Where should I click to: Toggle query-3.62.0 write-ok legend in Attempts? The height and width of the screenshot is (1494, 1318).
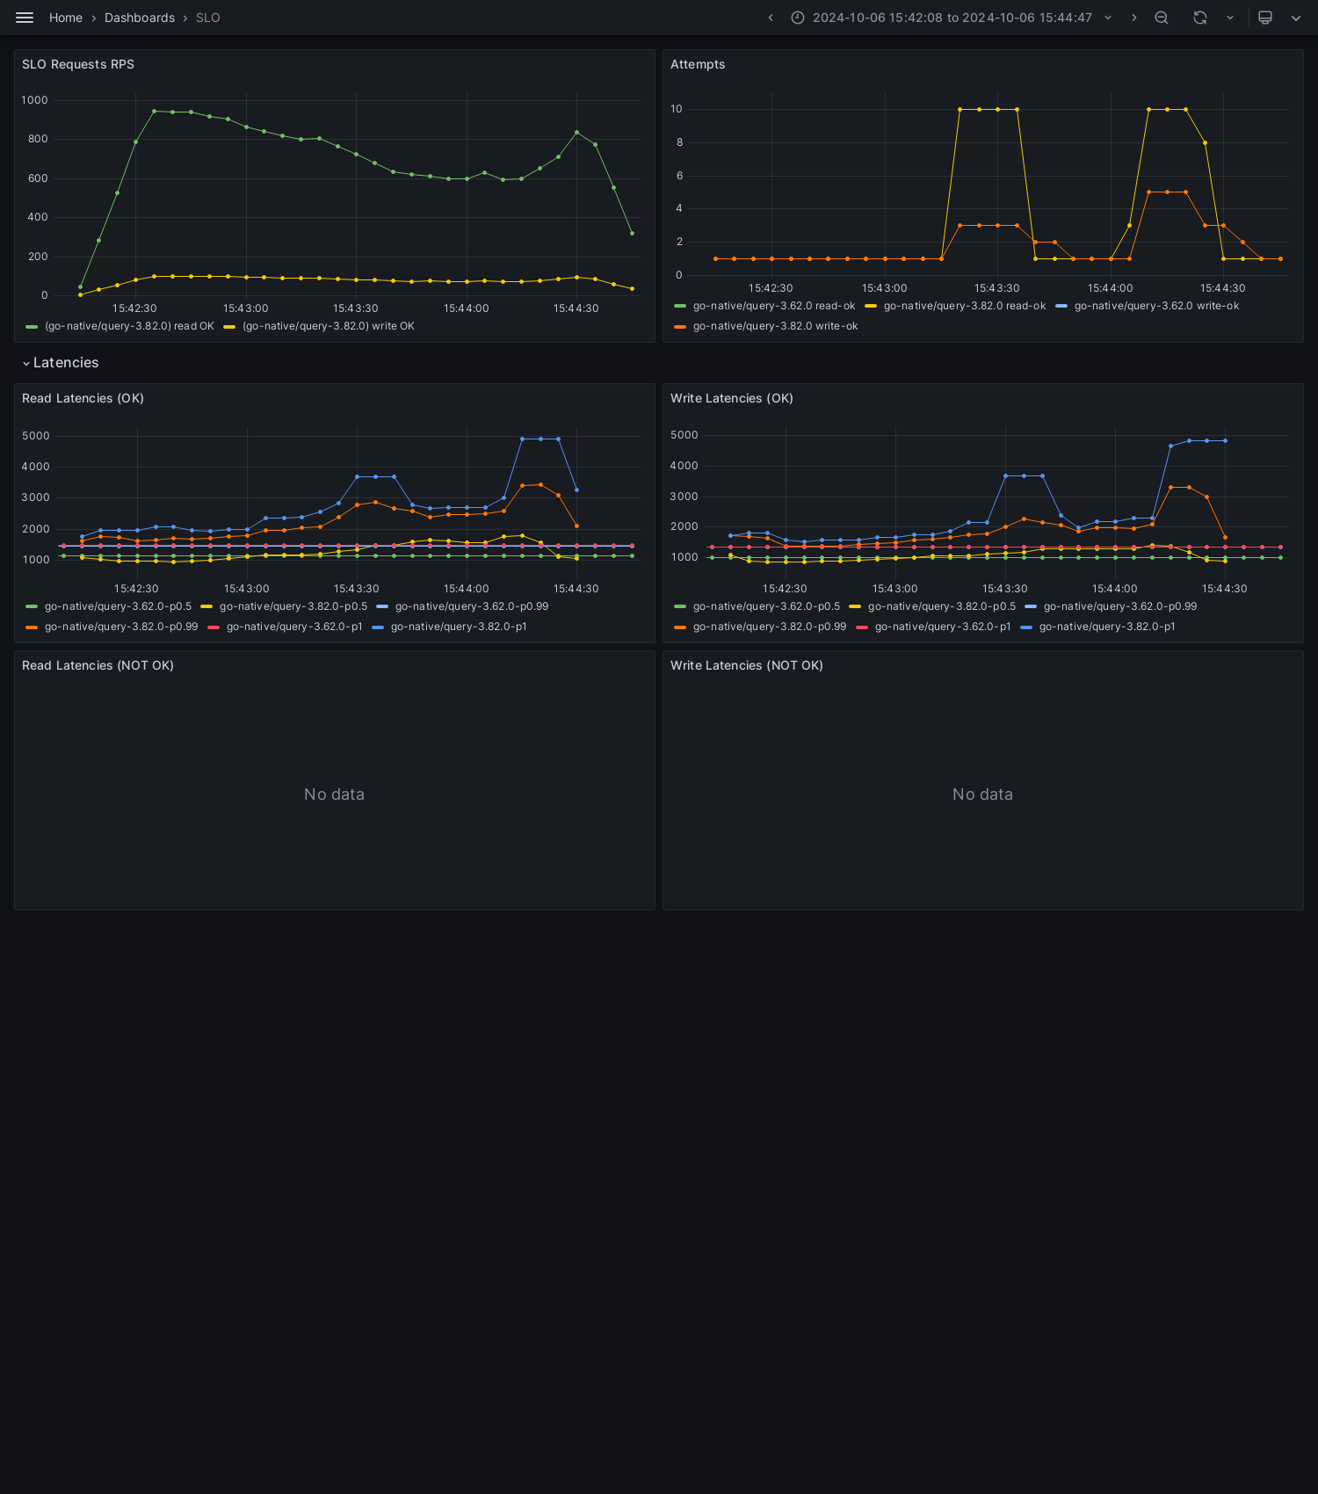(1156, 306)
